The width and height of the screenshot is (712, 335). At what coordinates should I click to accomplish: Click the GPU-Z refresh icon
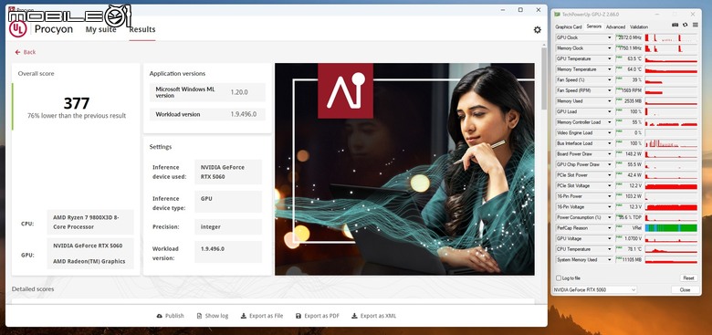coord(685,25)
